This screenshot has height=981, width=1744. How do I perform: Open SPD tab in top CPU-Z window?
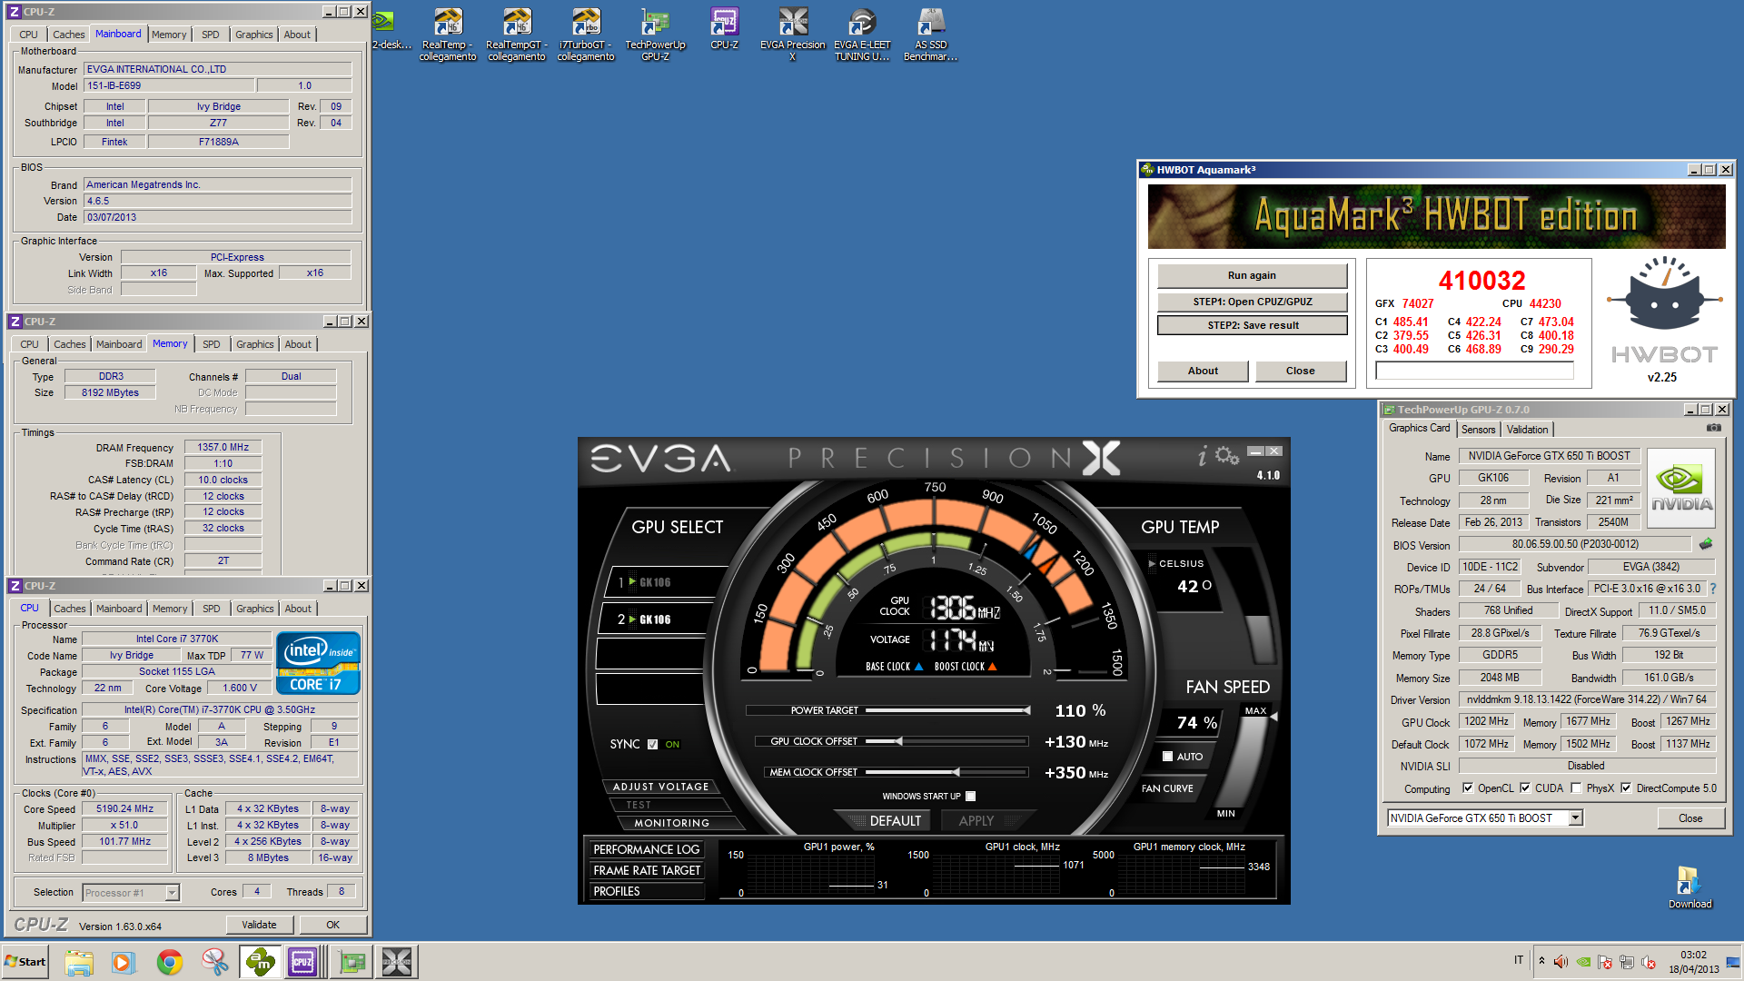(x=211, y=35)
